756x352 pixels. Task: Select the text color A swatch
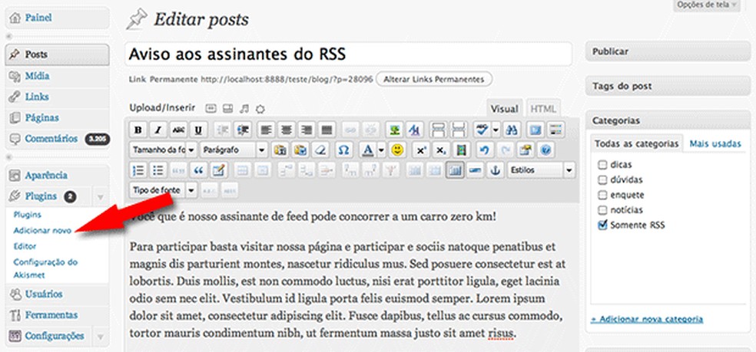coord(368,150)
